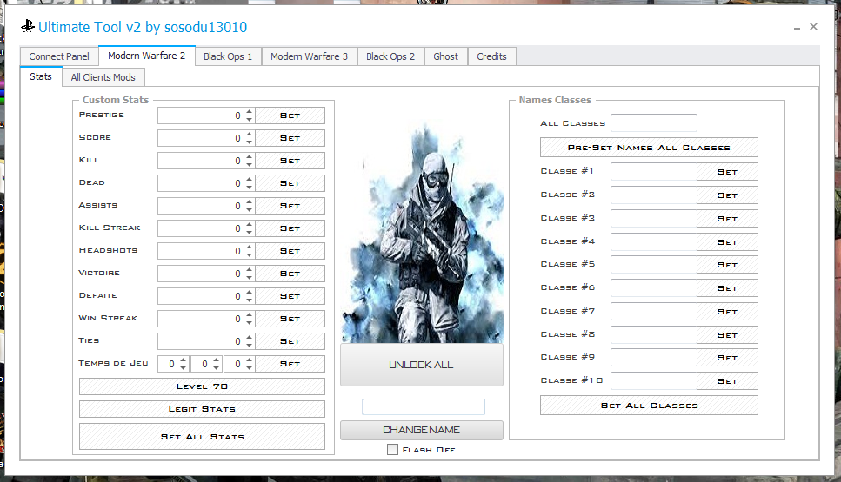Click the Set All Classes button
This screenshot has height=482, width=841.
click(649, 406)
